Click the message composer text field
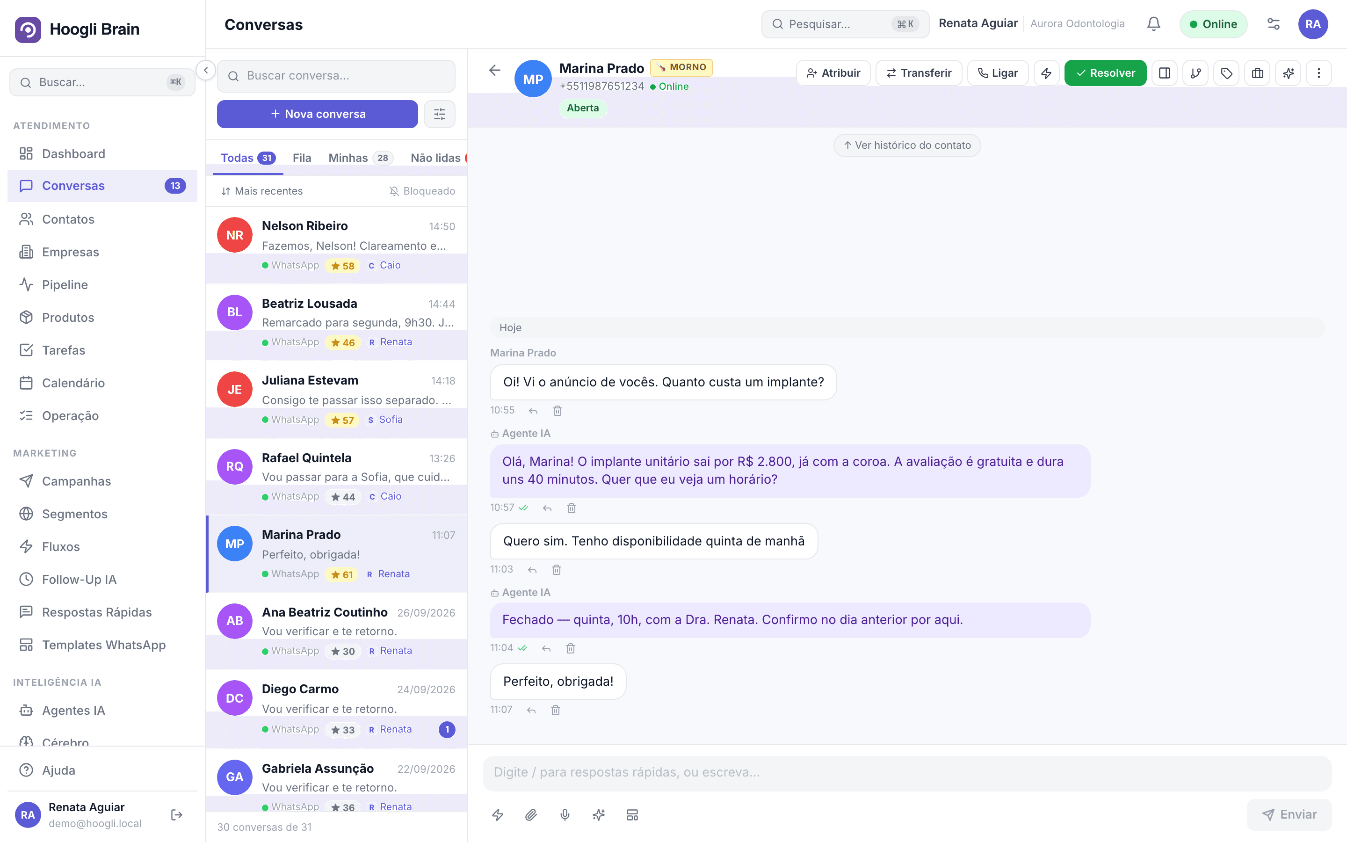This screenshot has width=1347, height=842. [x=907, y=773]
